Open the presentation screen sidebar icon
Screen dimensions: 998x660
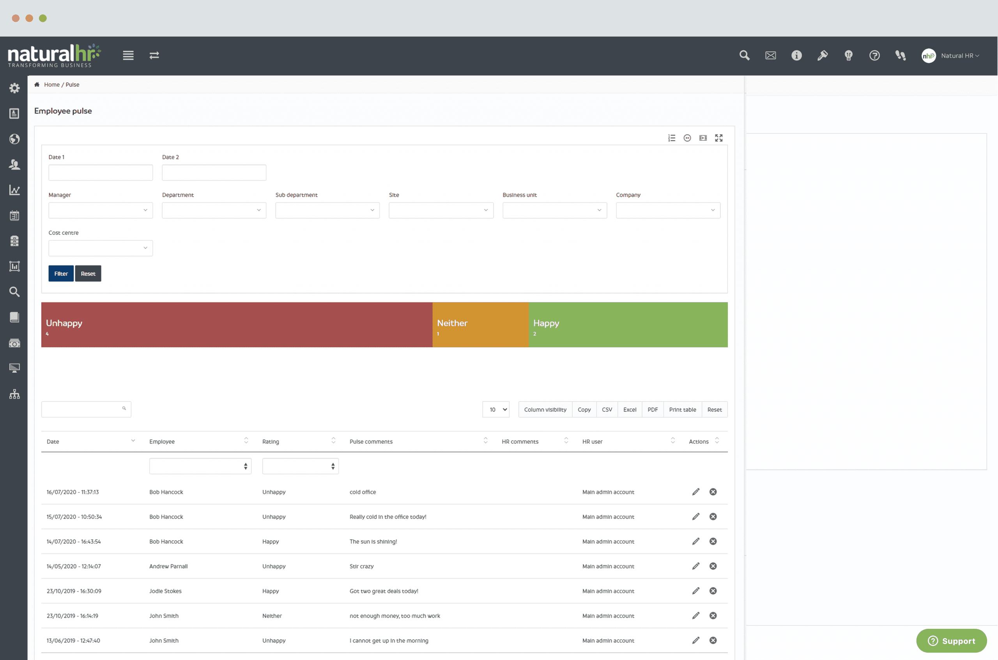click(14, 368)
